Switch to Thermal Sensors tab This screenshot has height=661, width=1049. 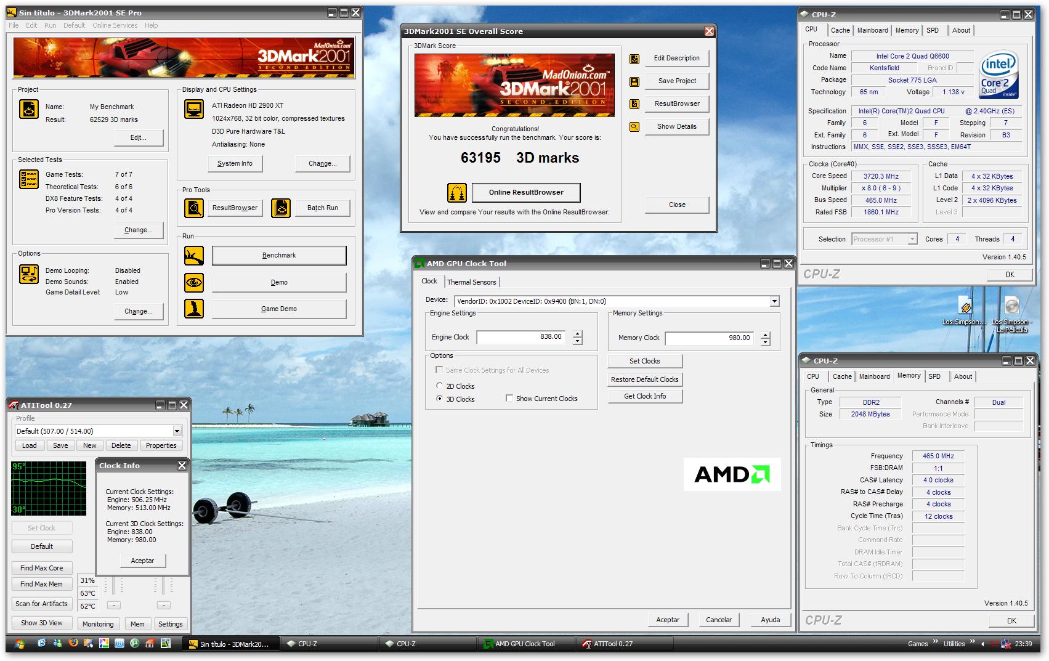pyautogui.click(x=471, y=282)
